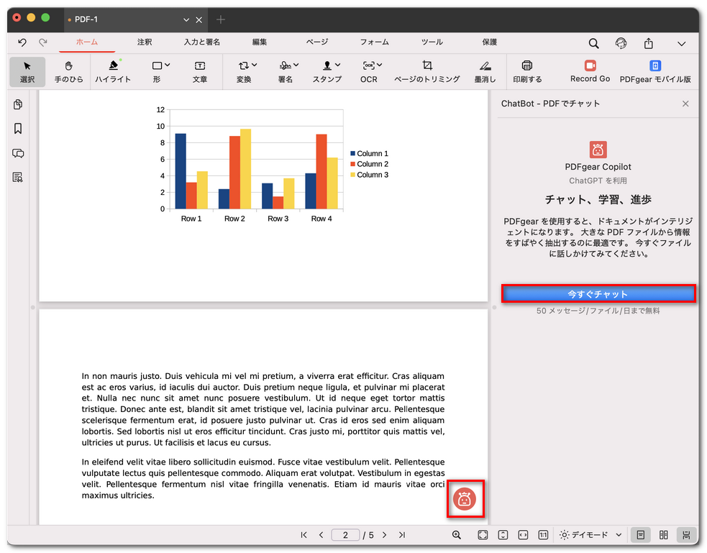Click the 今すぐチャット button

pyautogui.click(x=598, y=293)
